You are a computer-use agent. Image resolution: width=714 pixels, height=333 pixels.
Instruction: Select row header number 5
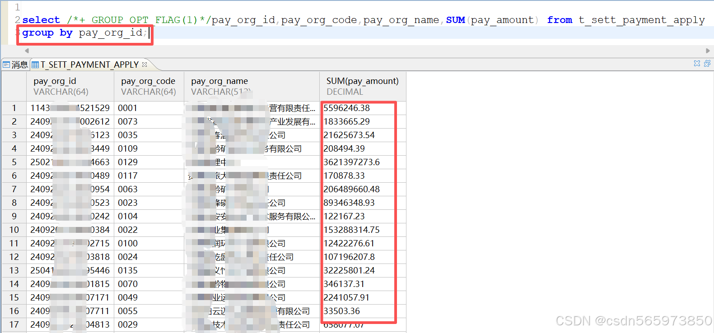(x=14, y=162)
